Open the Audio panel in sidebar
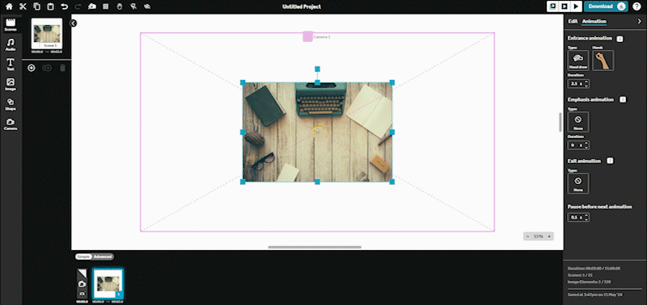Image resolution: width=647 pixels, height=305 pixels. point(11,45)
